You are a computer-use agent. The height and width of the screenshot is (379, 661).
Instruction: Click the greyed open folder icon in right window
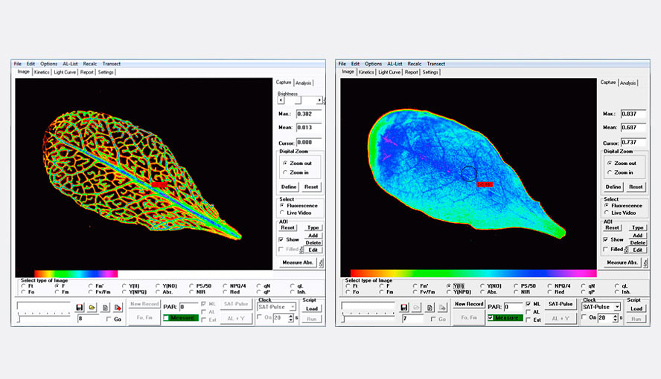(x=417, y=308)
